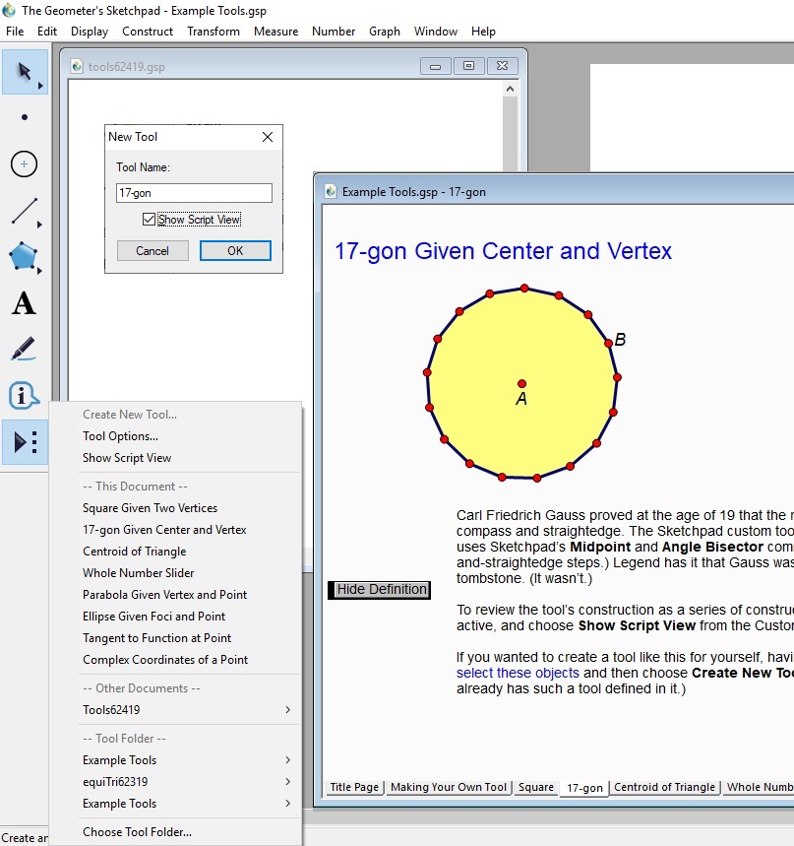Select the Marker tool
The height and width of the screenshot is (846, 794).
25,349
